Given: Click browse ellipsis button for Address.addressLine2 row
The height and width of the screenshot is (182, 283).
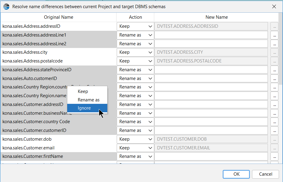Looking at the screenshot, I should 275,44.
